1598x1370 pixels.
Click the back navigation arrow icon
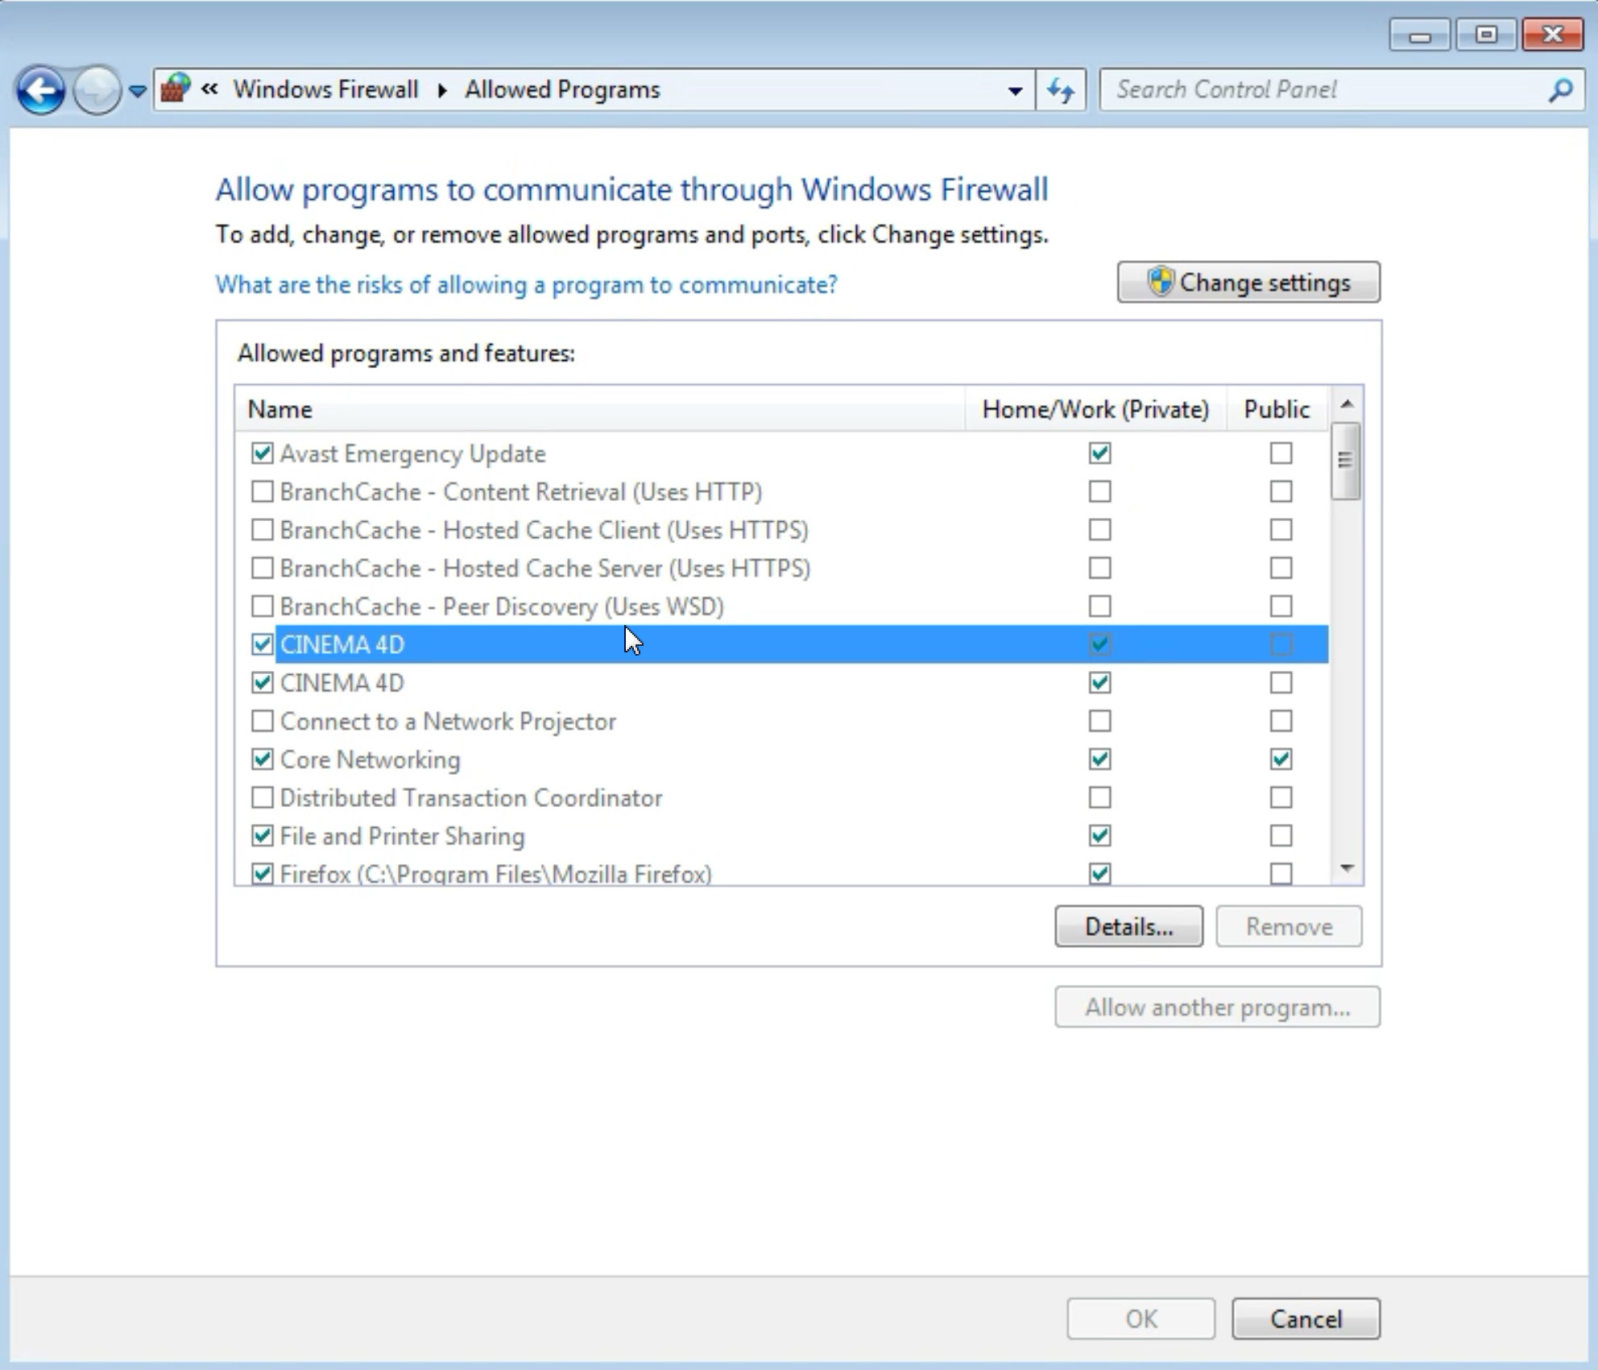[x=41, y=89]
